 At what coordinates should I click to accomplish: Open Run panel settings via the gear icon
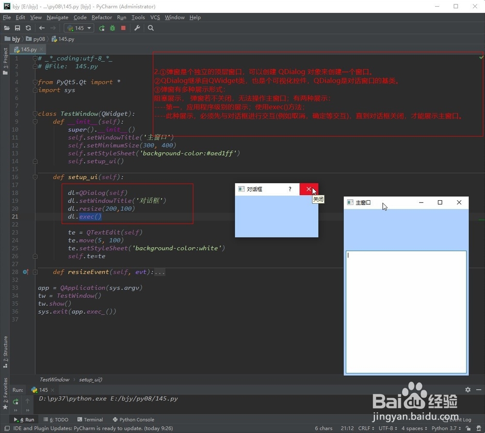pyautogui.click(x=468, y=390)
